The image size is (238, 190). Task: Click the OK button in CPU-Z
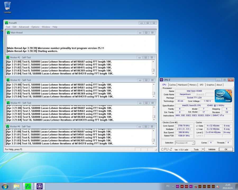pos(226,149)
